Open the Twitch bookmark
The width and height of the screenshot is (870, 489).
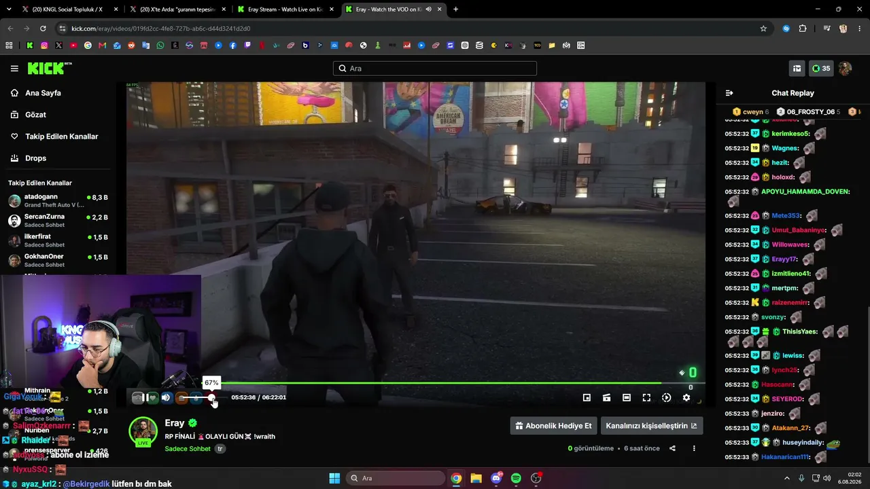click(x=247, y=46)
